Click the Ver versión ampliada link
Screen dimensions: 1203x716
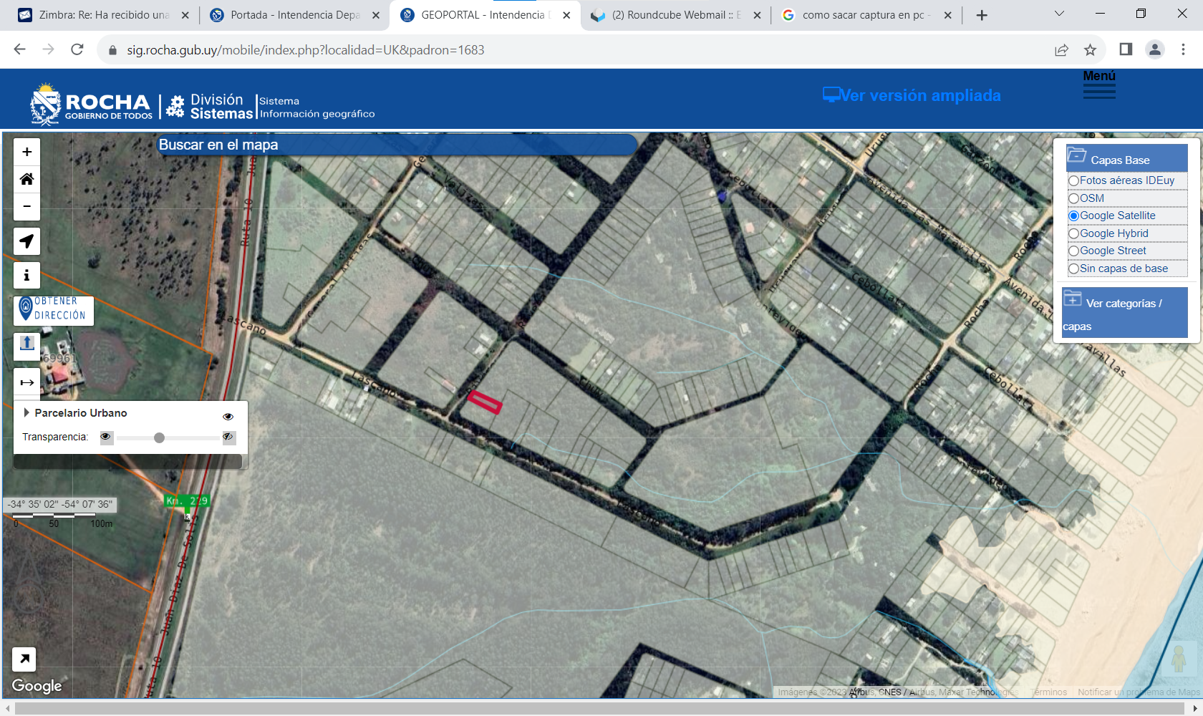[x=912, y=95]
